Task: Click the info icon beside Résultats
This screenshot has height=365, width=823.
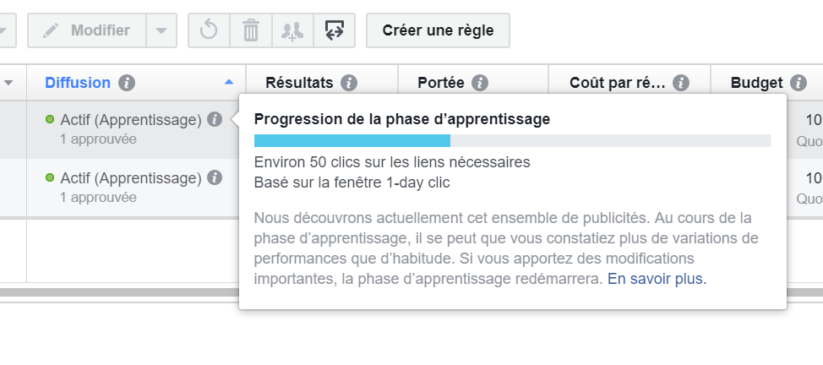Action: click(x=349, y=83)
